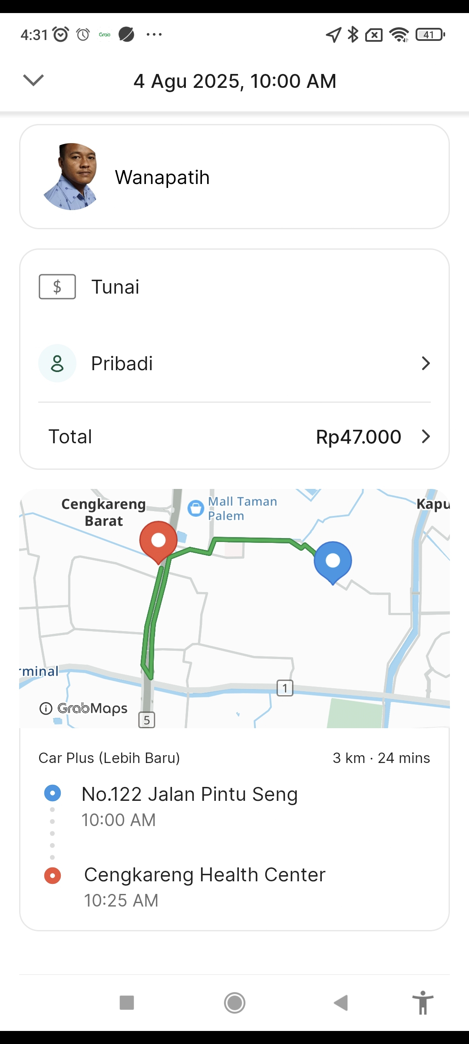The width and height of the screenshot is (469, 1044).
Task: Collapse trip details with the top chevron
Action: coord(33,80)
